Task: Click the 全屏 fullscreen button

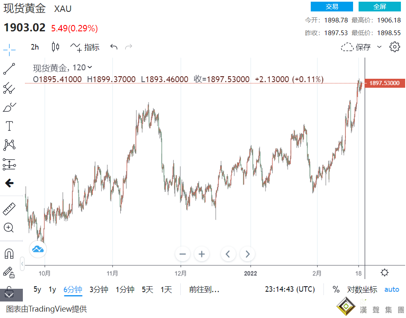Action: tap(380, 7)
